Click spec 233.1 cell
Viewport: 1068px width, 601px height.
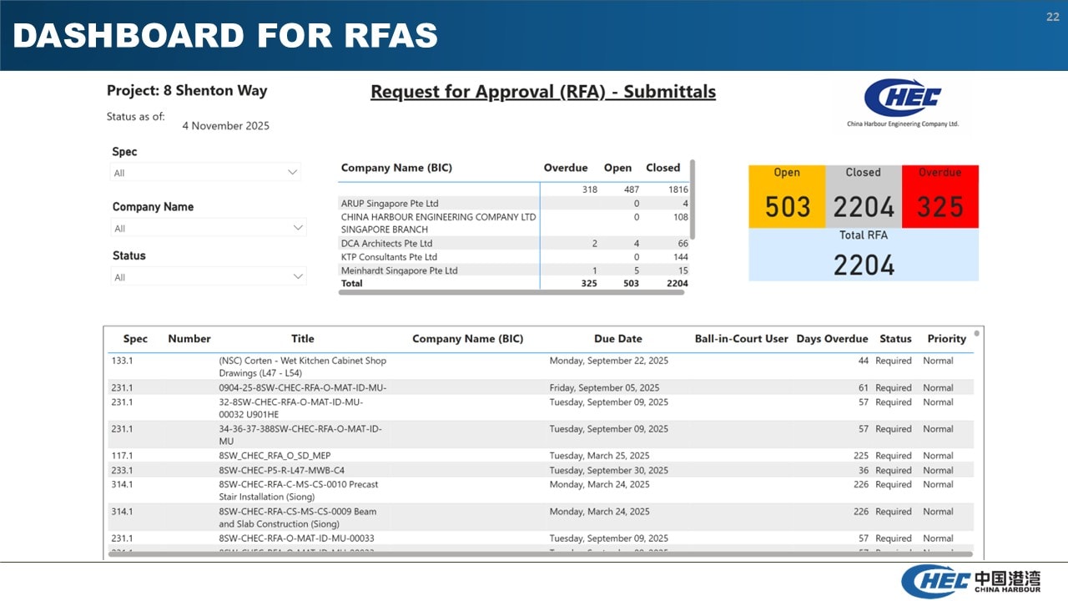(x=122, y=470)
